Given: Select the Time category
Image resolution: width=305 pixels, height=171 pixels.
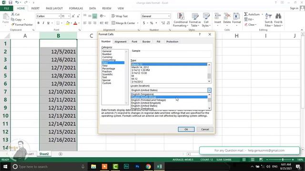Looking at the screenshot, I should pyautogui.click(x=105, y=66).
